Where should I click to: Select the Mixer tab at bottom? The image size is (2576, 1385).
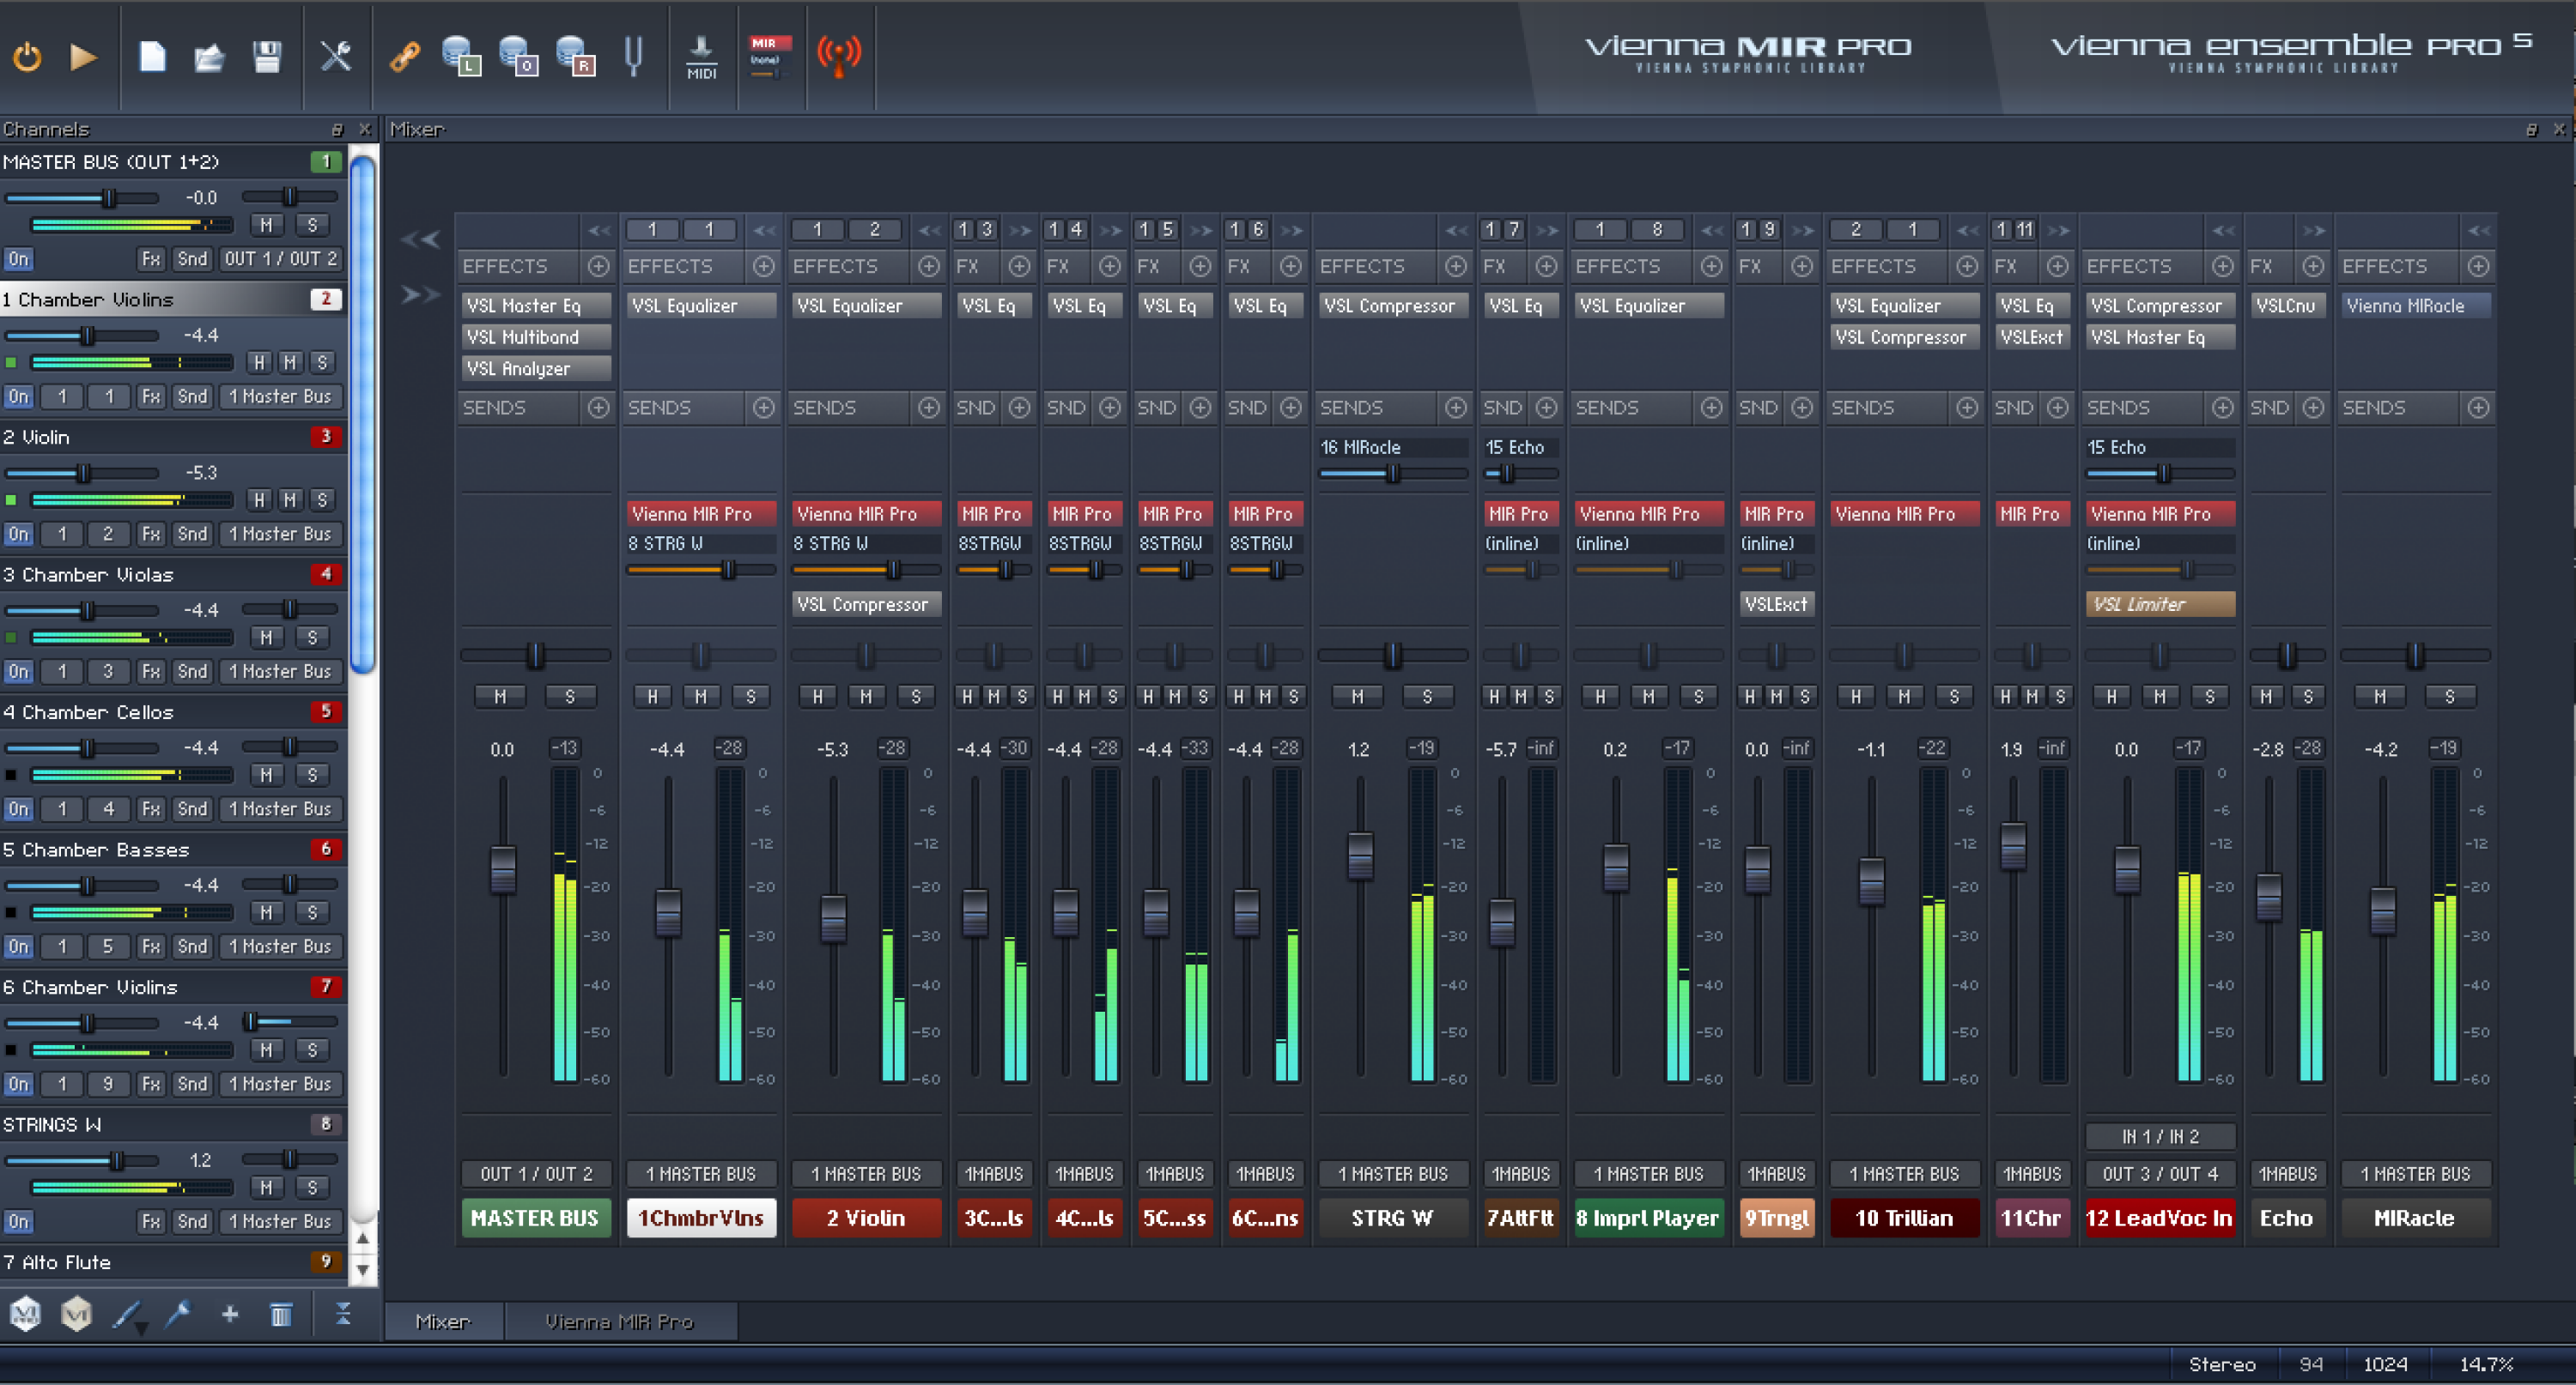(x=442, y=1321)
